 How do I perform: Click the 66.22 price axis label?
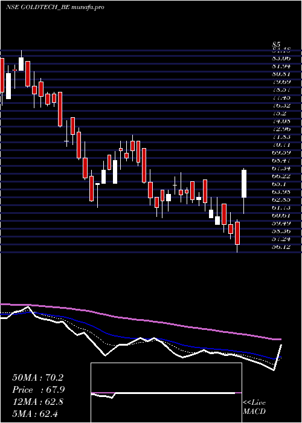(x=281, y=176)
